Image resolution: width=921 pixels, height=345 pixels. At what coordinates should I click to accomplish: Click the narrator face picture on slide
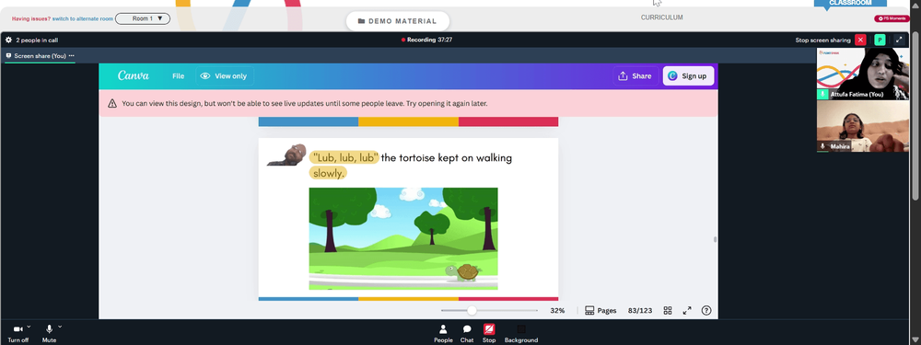(x=287, y=155)
